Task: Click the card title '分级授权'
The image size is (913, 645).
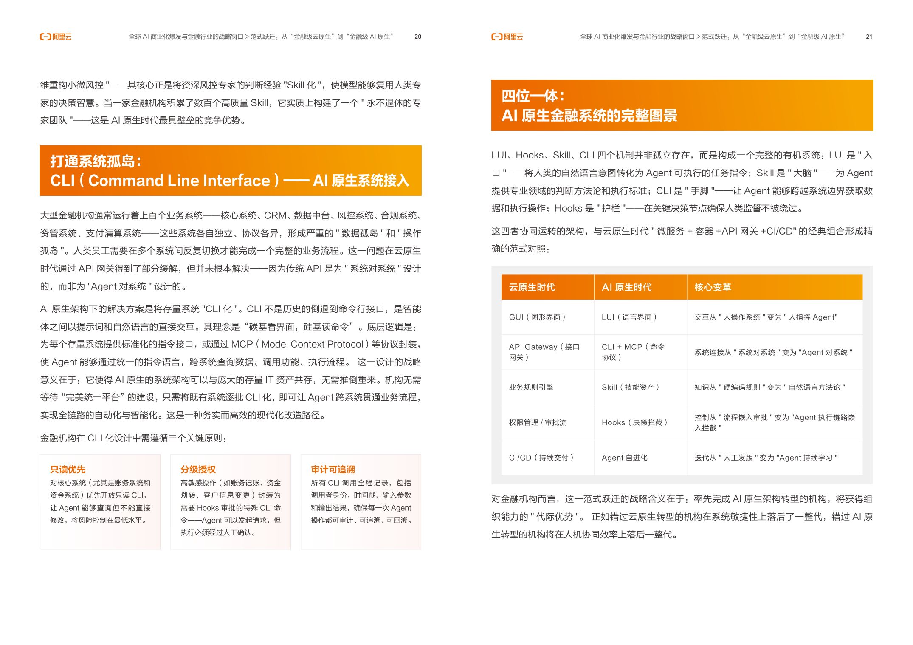Action: coord(198,469)
